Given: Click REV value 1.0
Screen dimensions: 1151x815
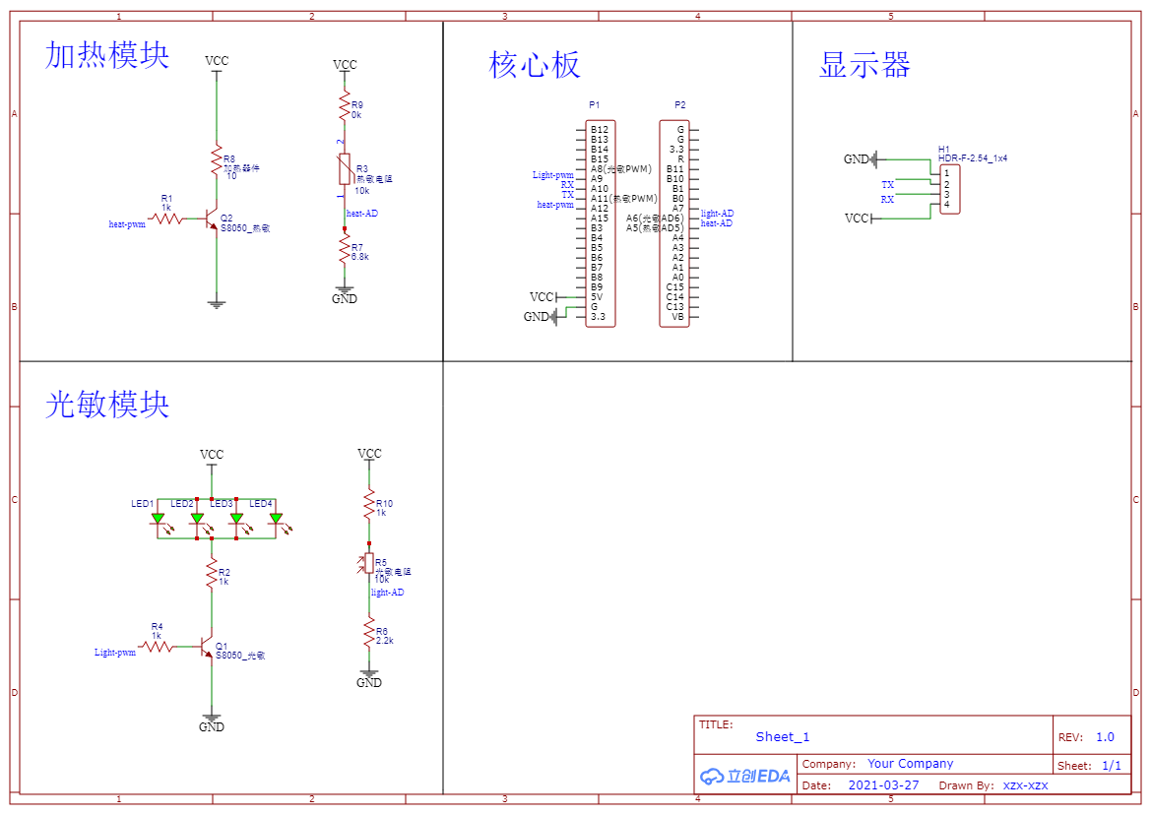Looking at the screenshot, I should coord(1105,737).
